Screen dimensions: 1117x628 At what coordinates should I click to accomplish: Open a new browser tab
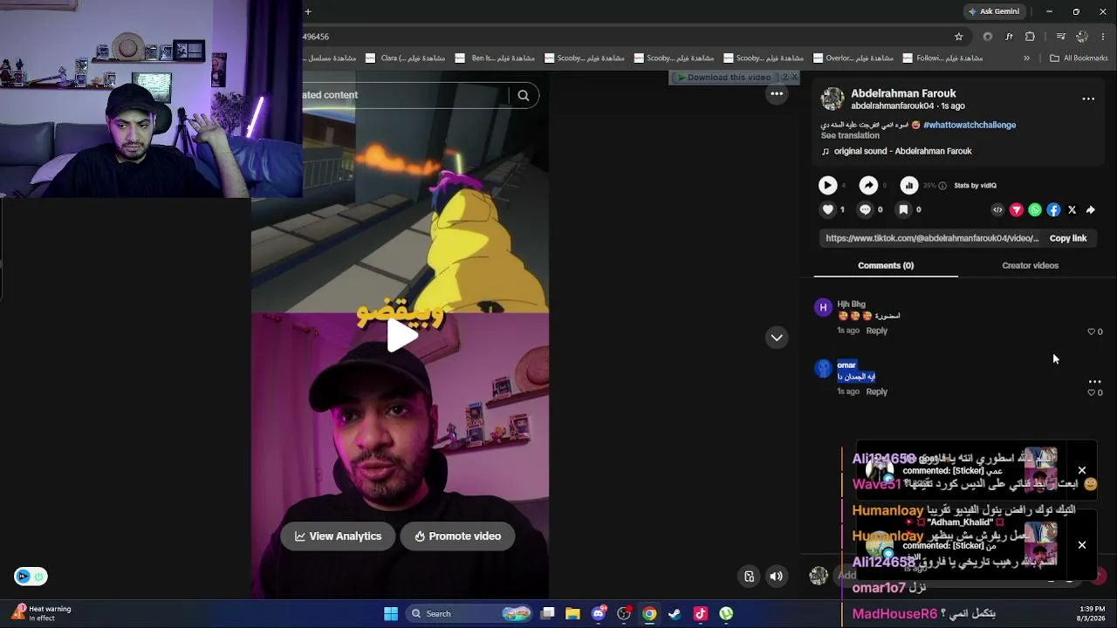[308, 11]
